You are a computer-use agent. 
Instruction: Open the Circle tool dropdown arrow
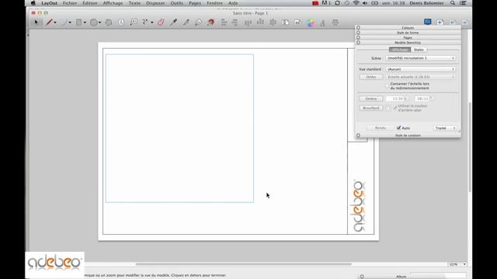[99, 22]
